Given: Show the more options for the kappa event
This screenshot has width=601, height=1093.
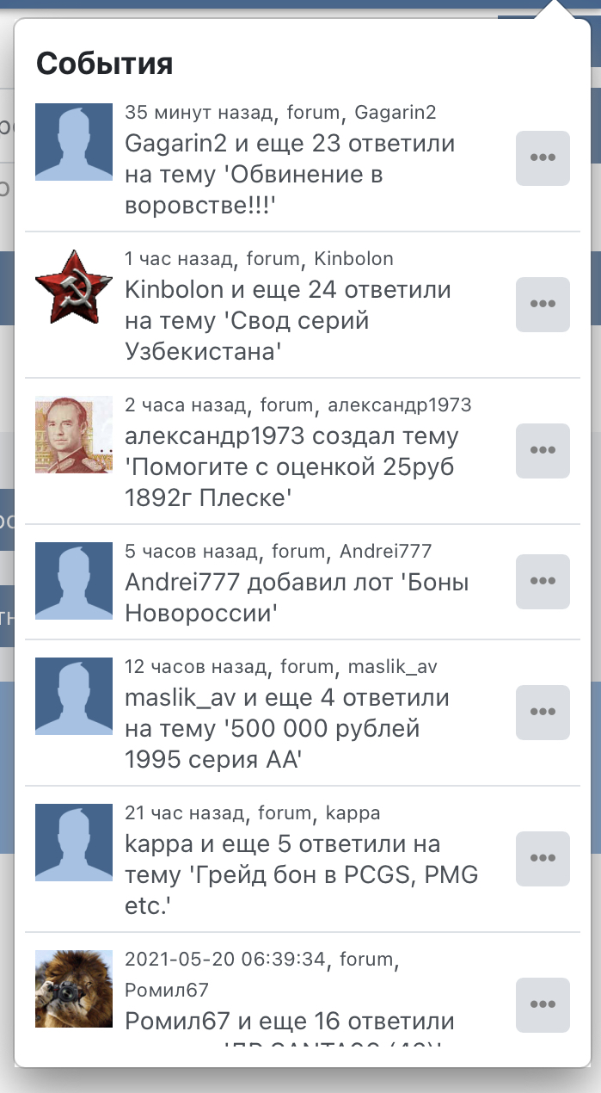Looking at the screenshot, I should [543, 858].
